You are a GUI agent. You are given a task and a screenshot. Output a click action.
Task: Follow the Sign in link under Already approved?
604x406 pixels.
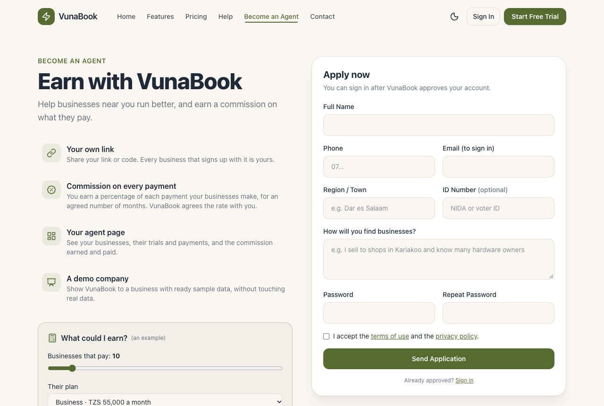point(464,381)
